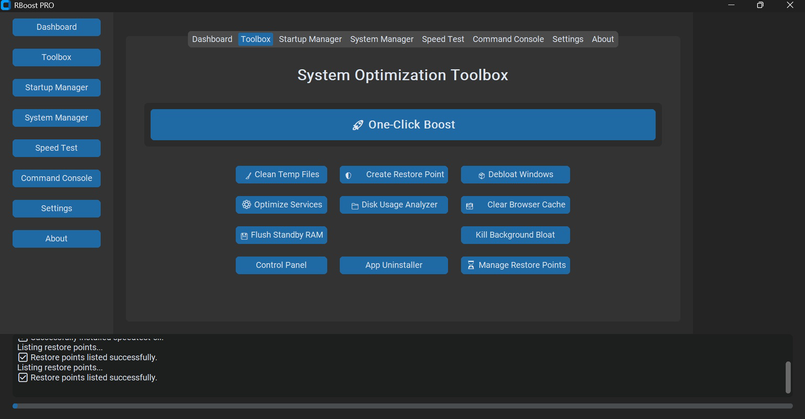Restore down the RBoost PRO window
This screenshot has height=419, width=805.
(760, 5)
